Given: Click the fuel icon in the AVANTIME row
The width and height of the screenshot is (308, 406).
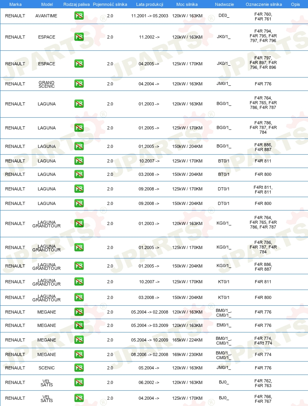Looking at the screenshot, I should [x=79, y=16].
